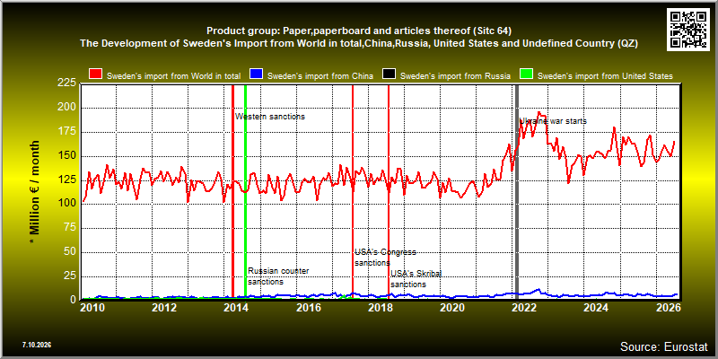Viewport: 718px width, 359px height.
Task: Click the y-axis value 125
Action: [x=68, y=180]
